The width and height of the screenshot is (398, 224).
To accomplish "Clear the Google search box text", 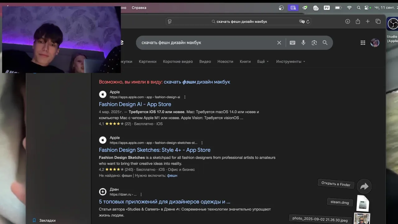I will pos(279,43).
